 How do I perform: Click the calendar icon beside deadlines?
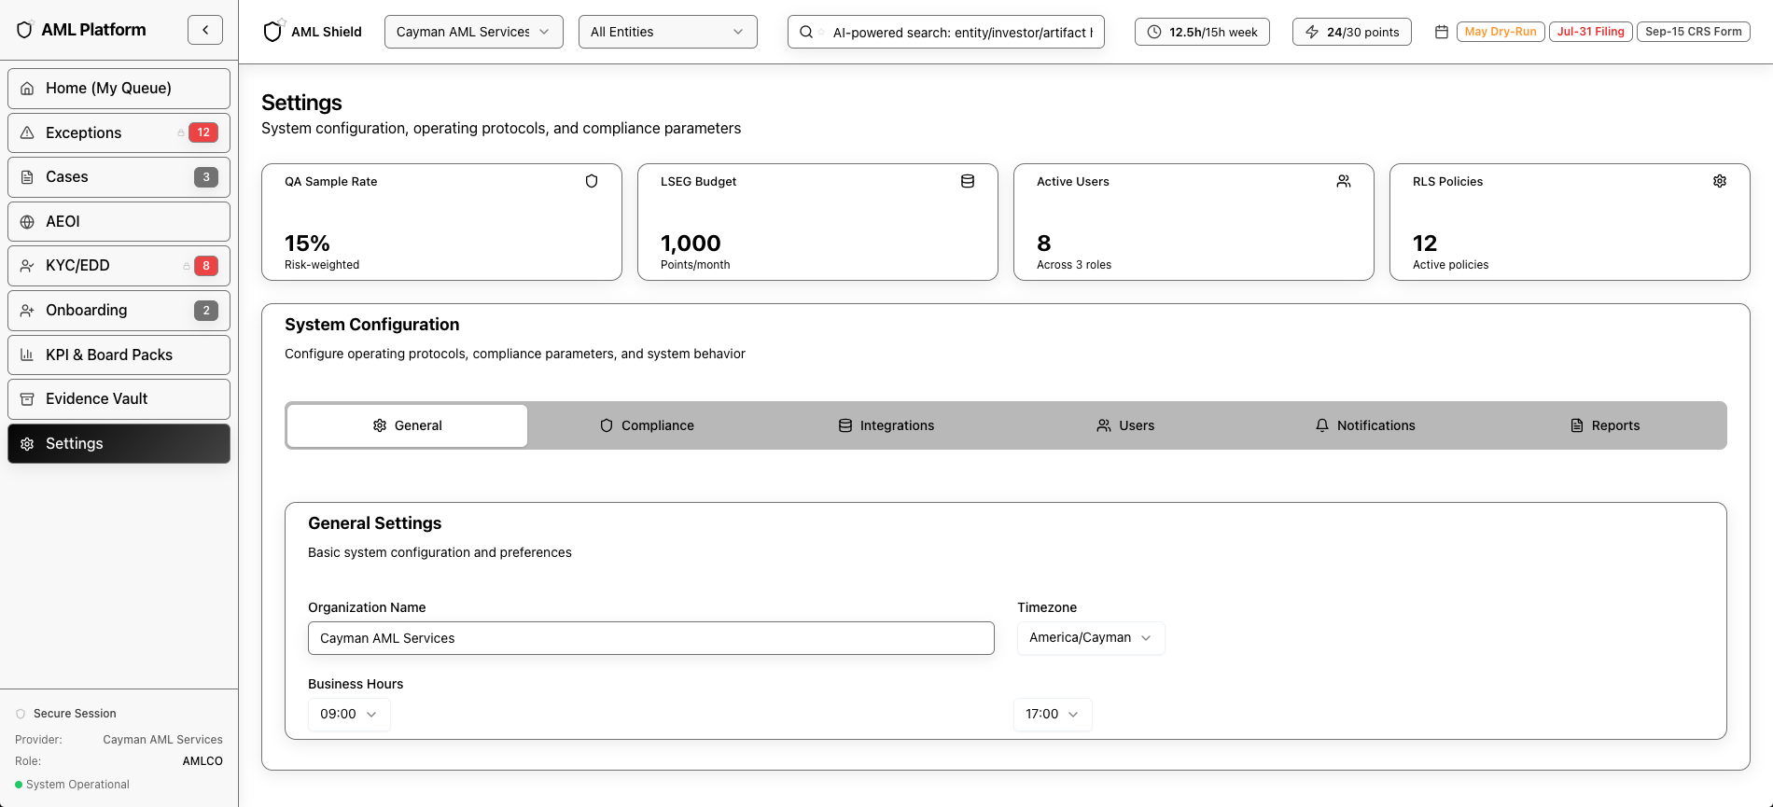(x=1441, y=32)
